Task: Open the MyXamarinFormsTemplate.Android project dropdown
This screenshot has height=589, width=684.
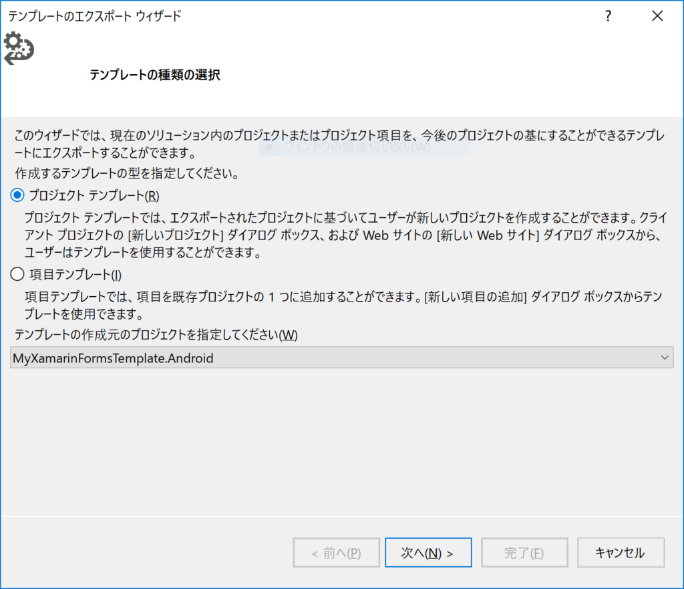Action: [x=341, y=358]
